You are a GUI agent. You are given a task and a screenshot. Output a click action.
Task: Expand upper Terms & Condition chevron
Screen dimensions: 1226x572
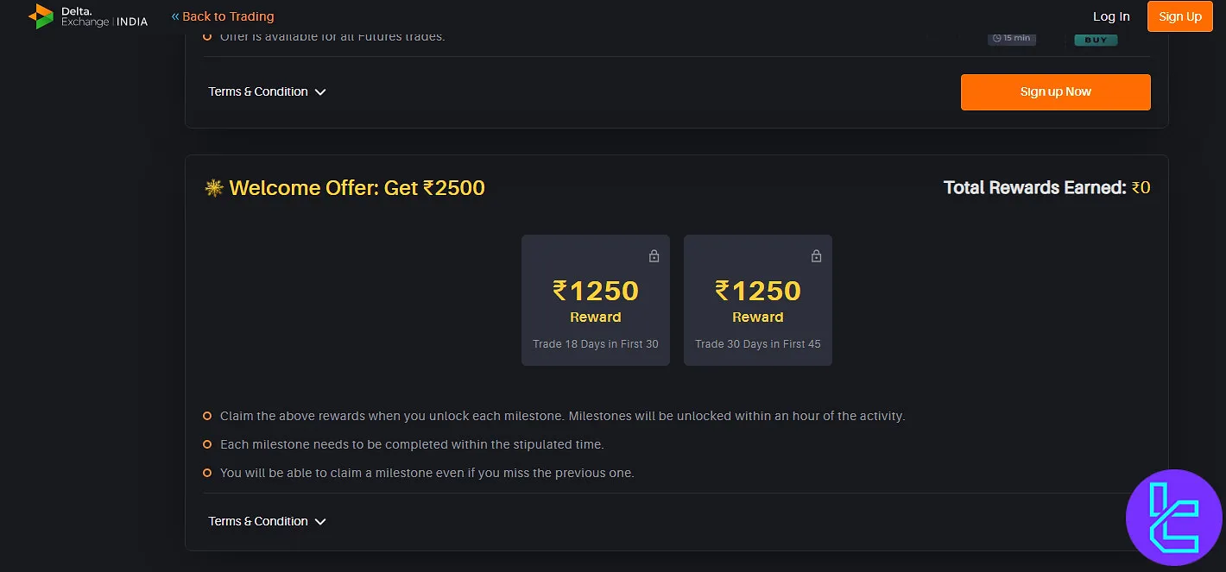coord(320,92)
